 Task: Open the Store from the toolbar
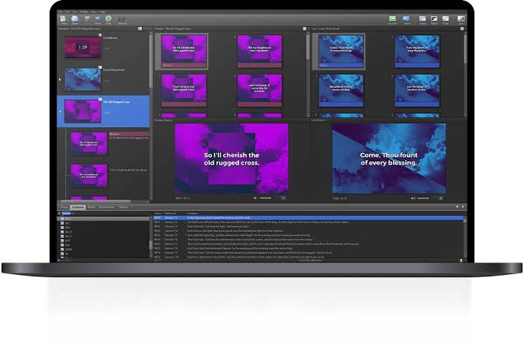(96, 19)
